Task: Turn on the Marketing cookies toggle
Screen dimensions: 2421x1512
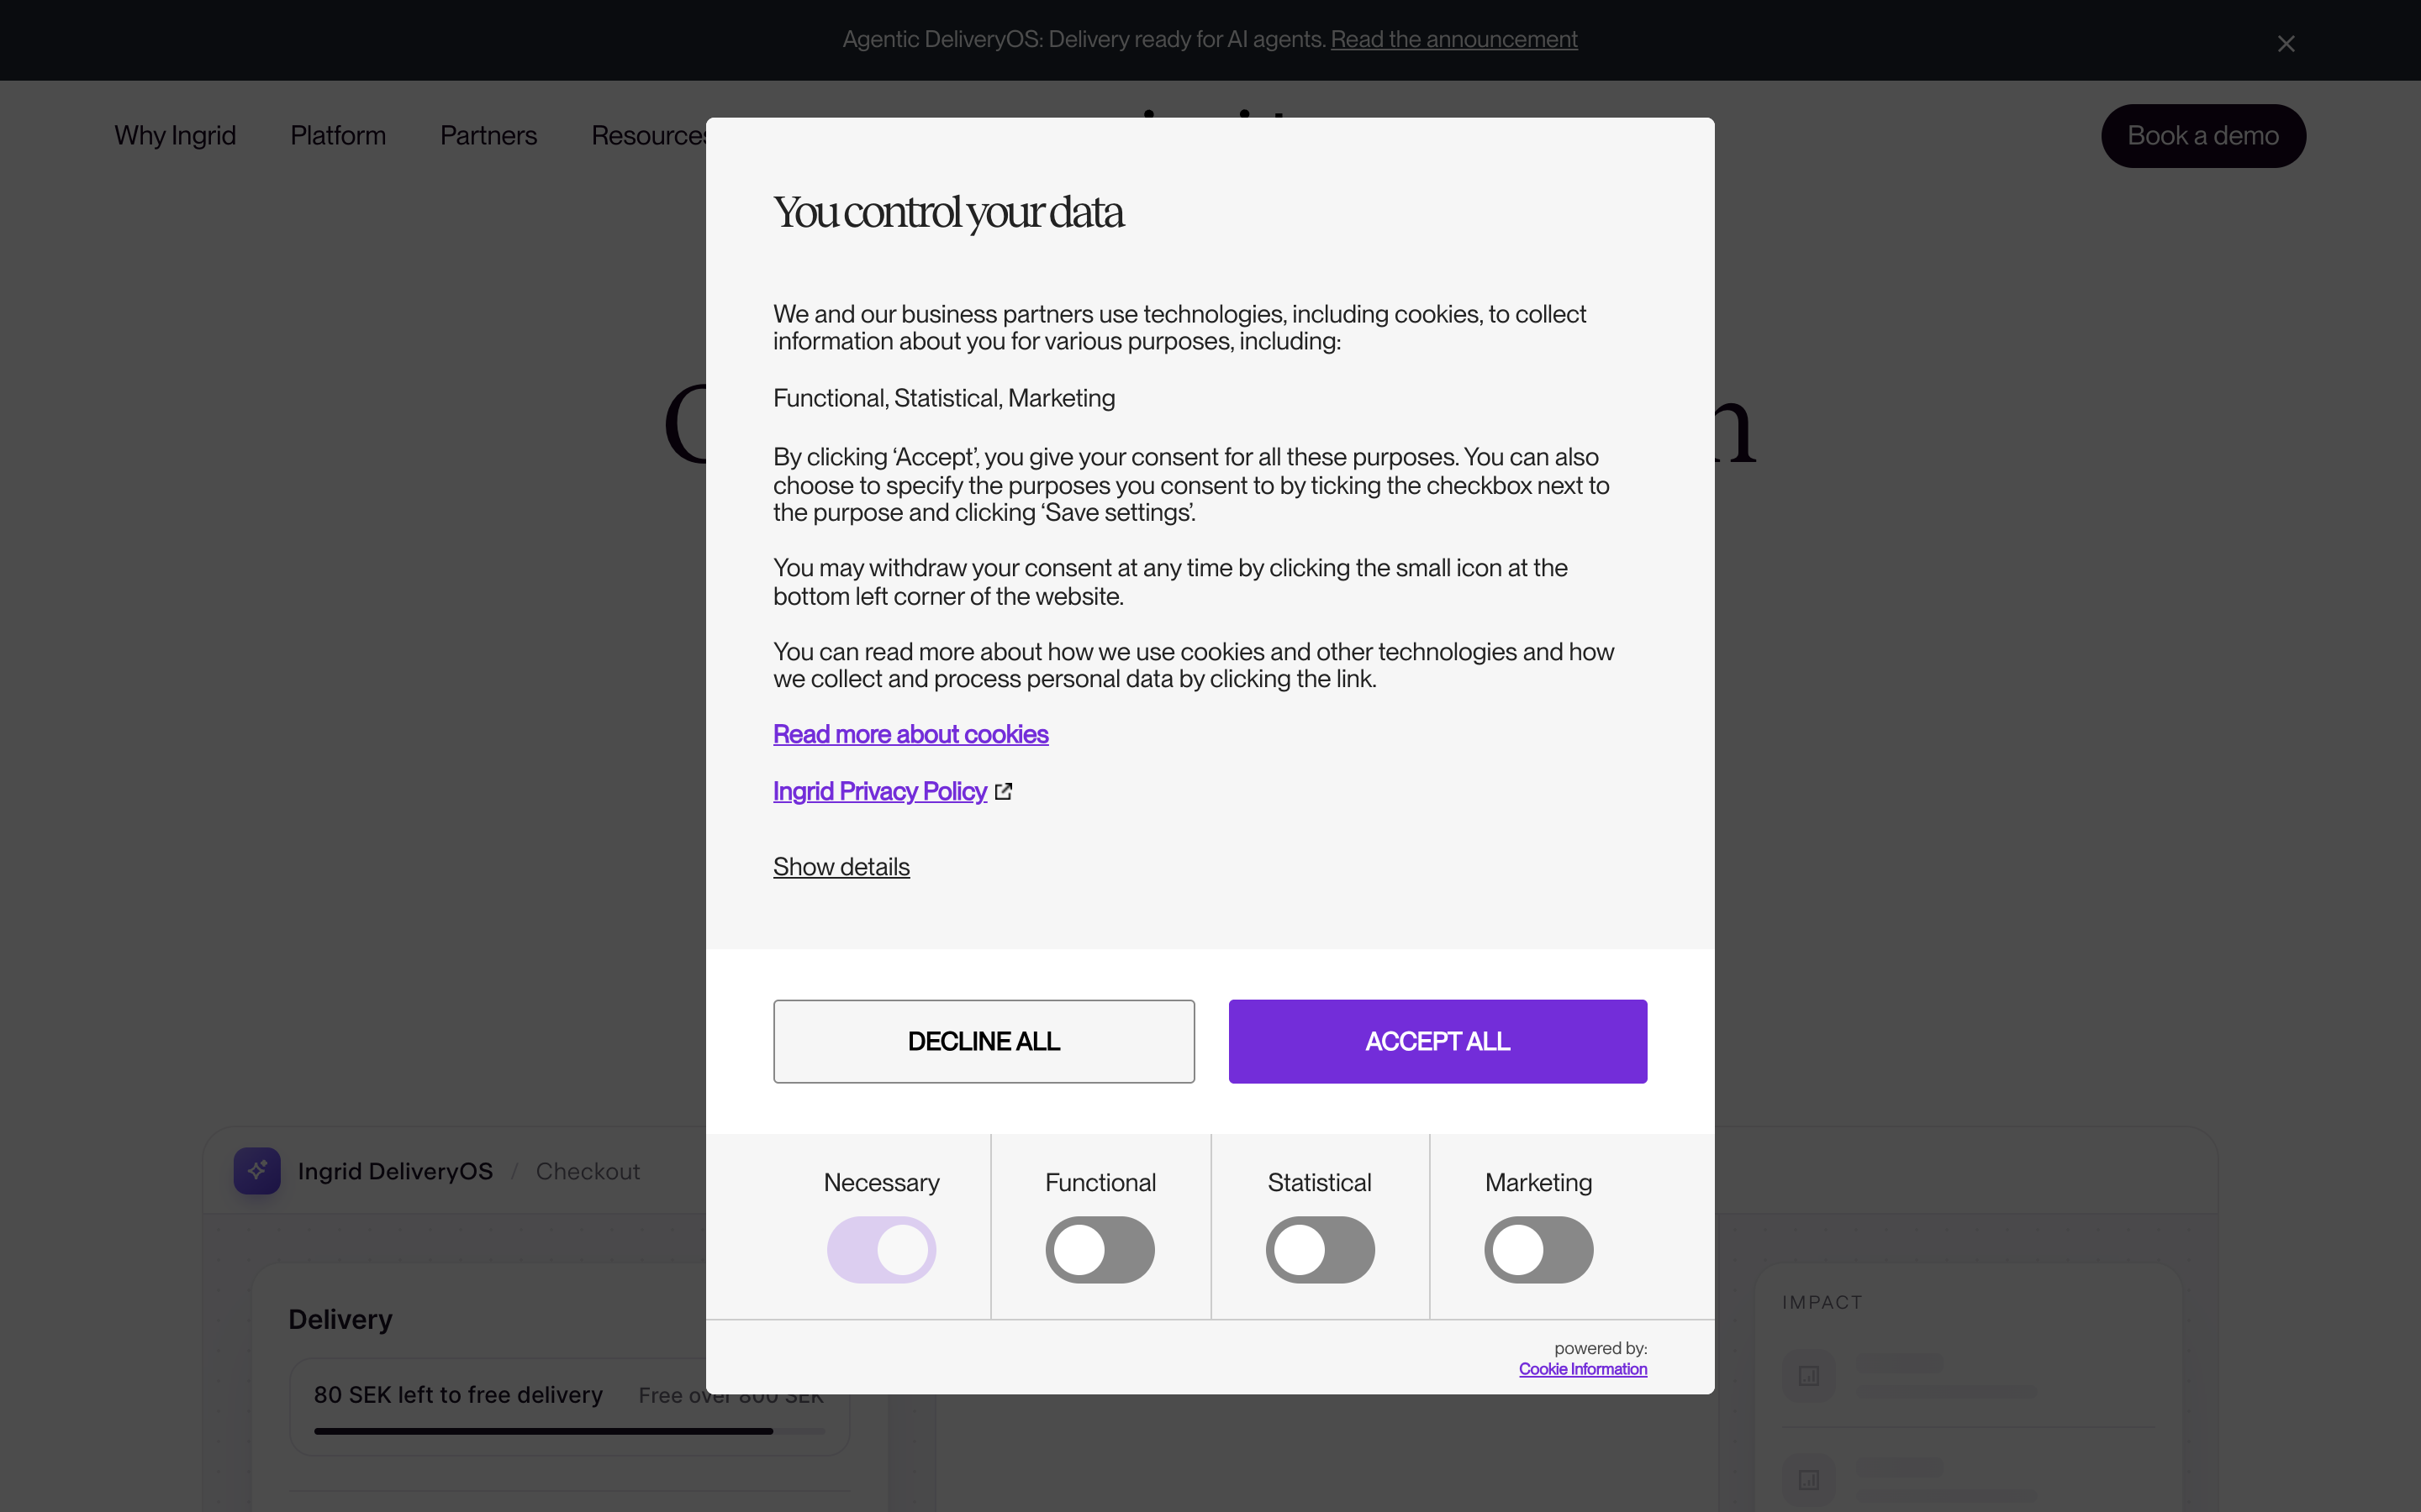Action: tap(1538, 1249)
